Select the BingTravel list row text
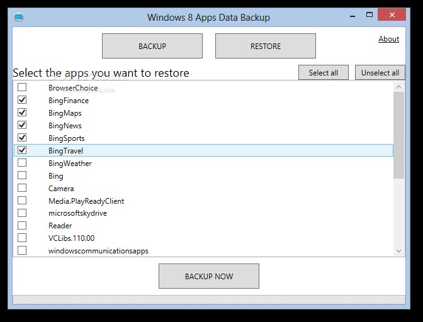This screenshot has width=423, height=322. click(65, 151)
